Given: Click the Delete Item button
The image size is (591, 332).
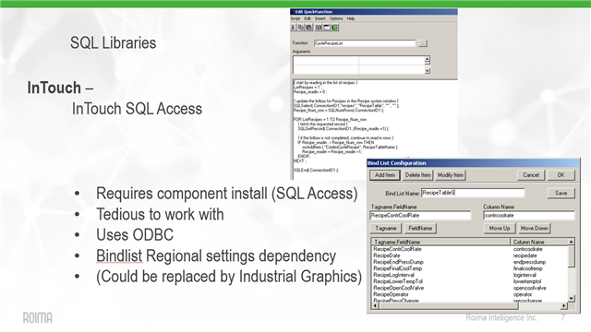Looking at the screenshot, I should [x=417, y=175].
